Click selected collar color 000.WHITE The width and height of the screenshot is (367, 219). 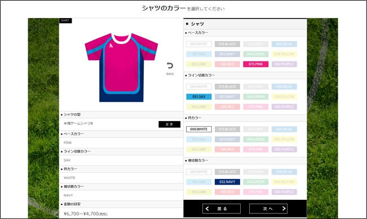tap(199, 129)
